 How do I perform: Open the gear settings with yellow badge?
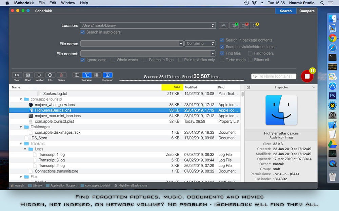[255, 26]
